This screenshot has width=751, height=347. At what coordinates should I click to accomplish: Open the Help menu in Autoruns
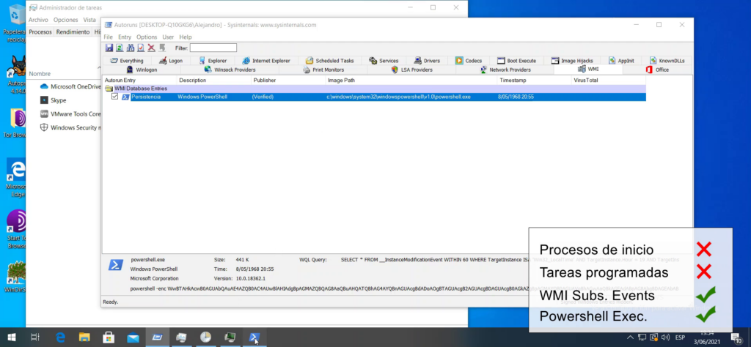[186, 37]
